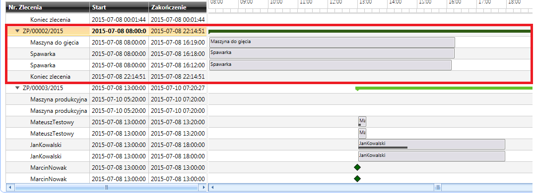Image resolution: width=534 pixels, height=193 pixels.
Task: Select the Maszyna do gięcia row
Action: tap(106, 43)
